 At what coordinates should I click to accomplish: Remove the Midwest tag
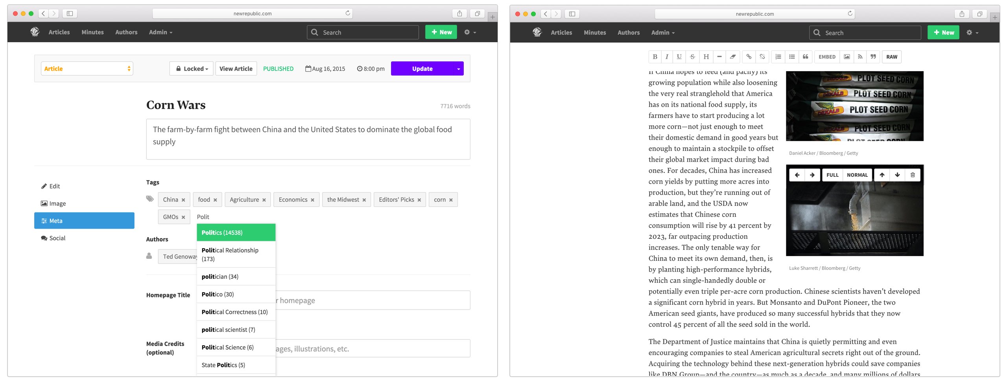[x=364, y=200]
